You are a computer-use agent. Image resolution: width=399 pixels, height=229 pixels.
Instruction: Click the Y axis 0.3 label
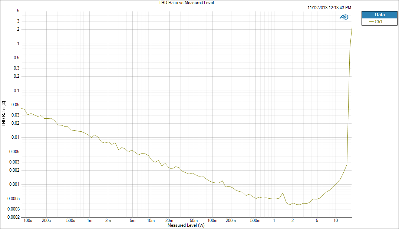(x=16, y=68)
